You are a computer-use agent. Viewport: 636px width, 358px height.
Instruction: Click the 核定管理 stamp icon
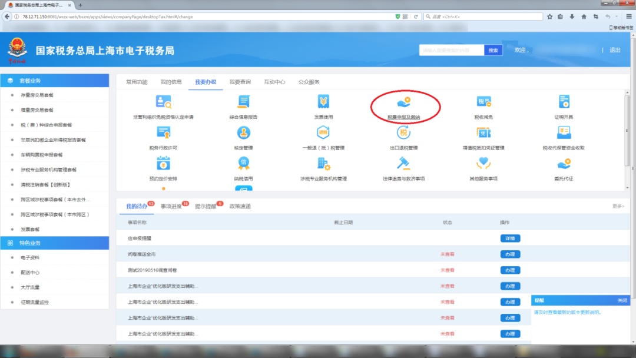243,133
